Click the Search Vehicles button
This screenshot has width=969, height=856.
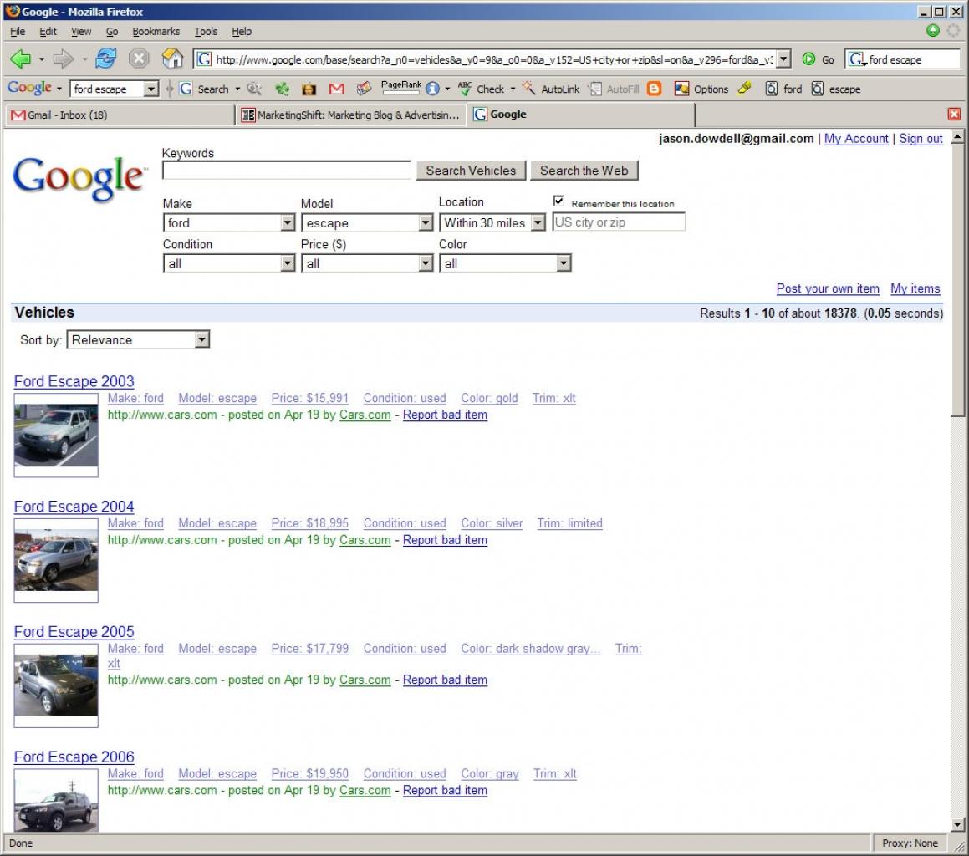470,171
